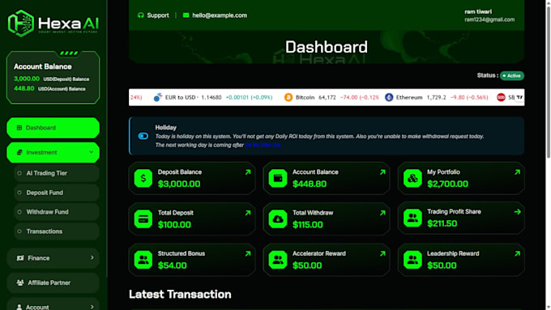
Task: Open Total Deposit arrow
Action: 248,213
